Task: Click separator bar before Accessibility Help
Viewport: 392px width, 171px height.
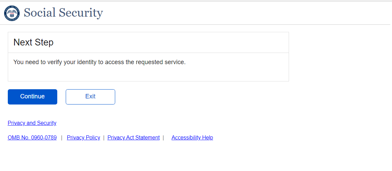Action: tap(163, 137)
